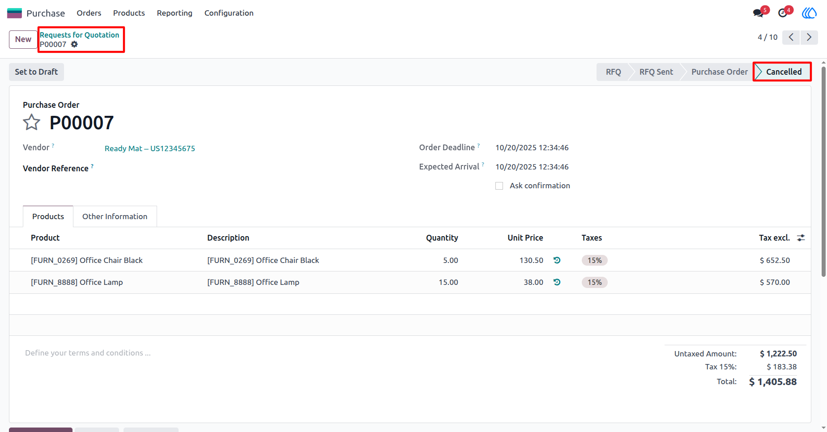827x432 pixels.
Task: Click the Purchase app logo icon
Action: tap(14, 13)
